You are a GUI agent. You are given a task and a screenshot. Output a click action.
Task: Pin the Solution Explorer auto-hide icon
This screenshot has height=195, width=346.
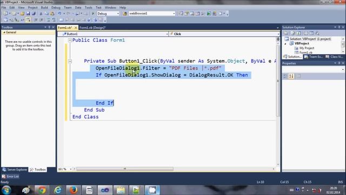click(x=339, y=27)
